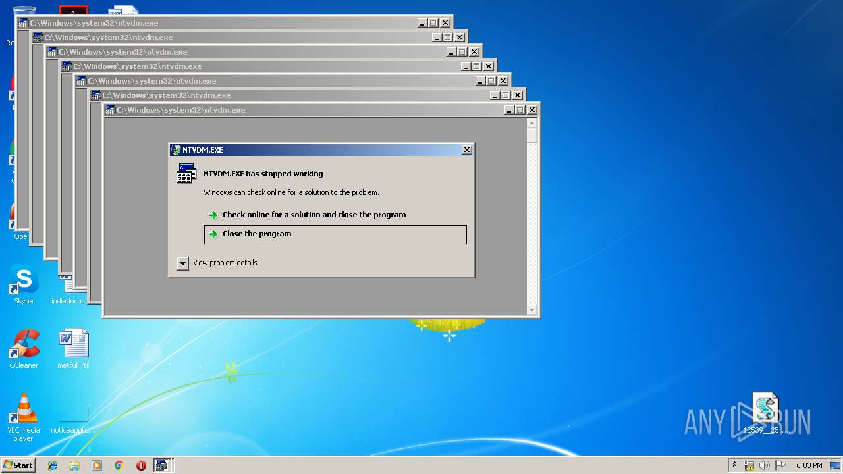Image resolution: width=843 pixels, height=474 pixels.
Task: Maximize the frontmost ntvdm.exe window
Action: coord(520,110)
